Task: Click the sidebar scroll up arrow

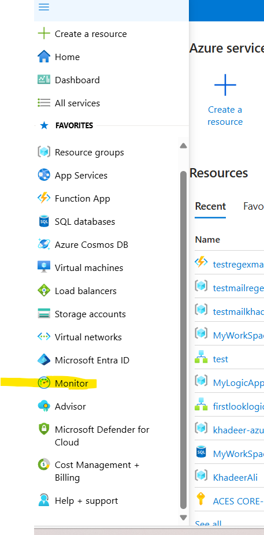Action: point(183,146)
